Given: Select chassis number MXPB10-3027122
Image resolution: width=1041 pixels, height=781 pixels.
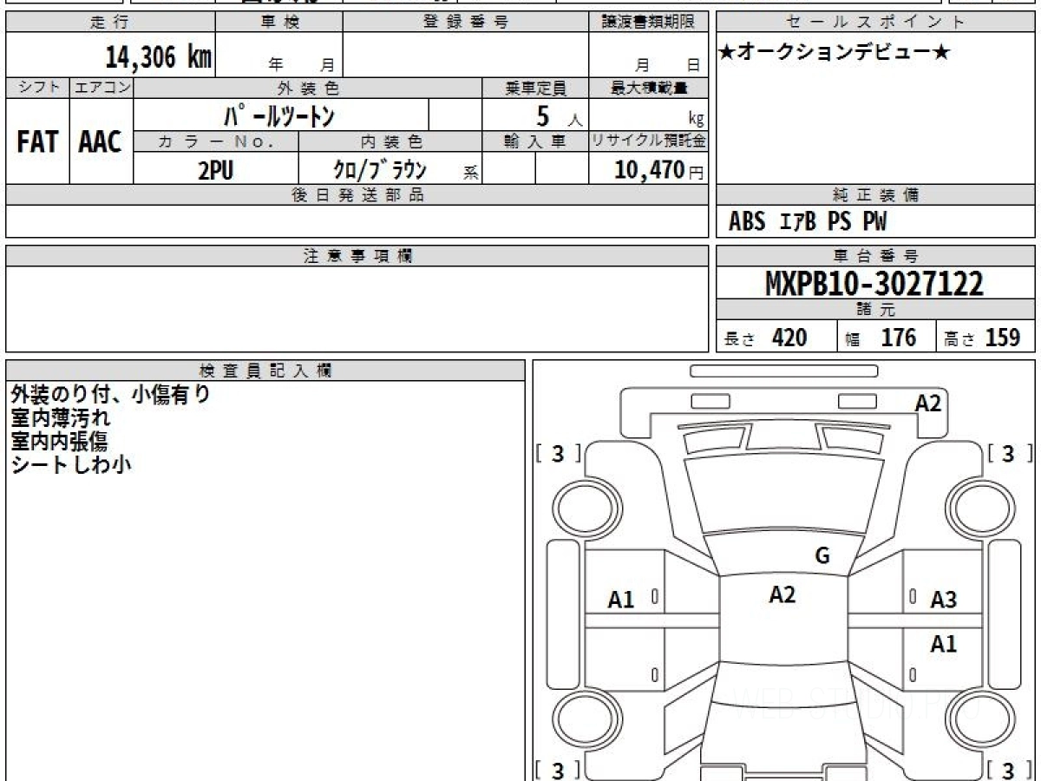Looking at the screenshot, I should [874, 284].
